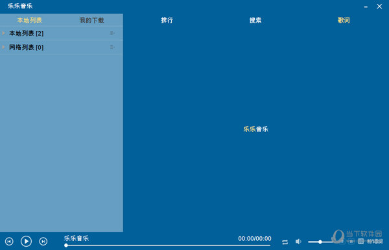The image size is (389, 250).
Task: Switch to the 本地列表 tab
Action: (30, 20)
